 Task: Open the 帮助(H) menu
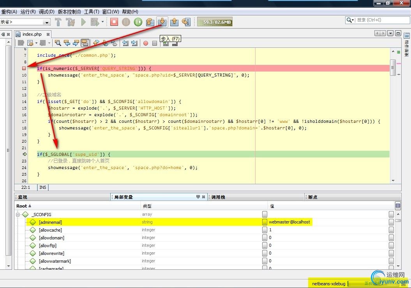130,12
